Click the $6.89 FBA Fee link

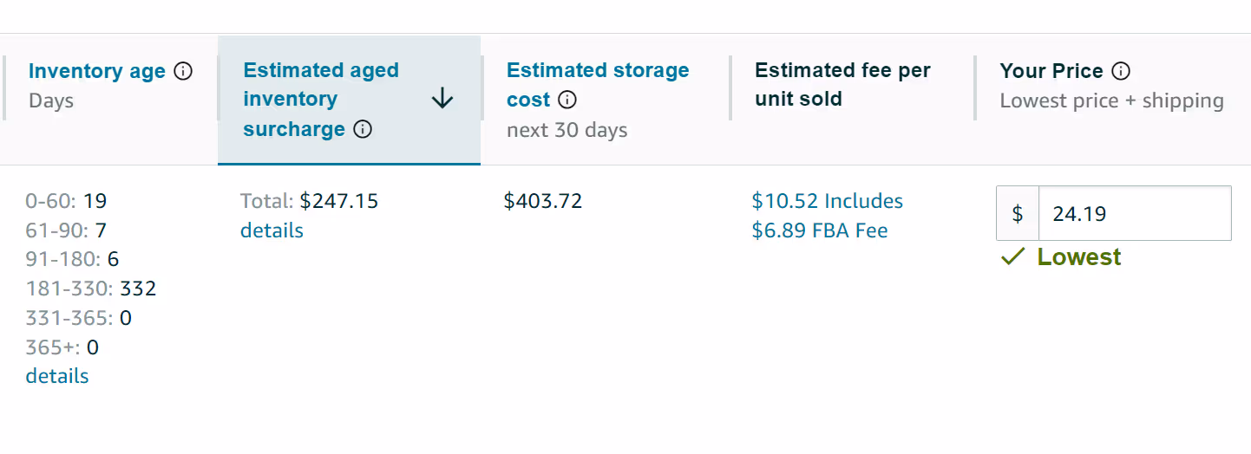click(x=820, y=230)
